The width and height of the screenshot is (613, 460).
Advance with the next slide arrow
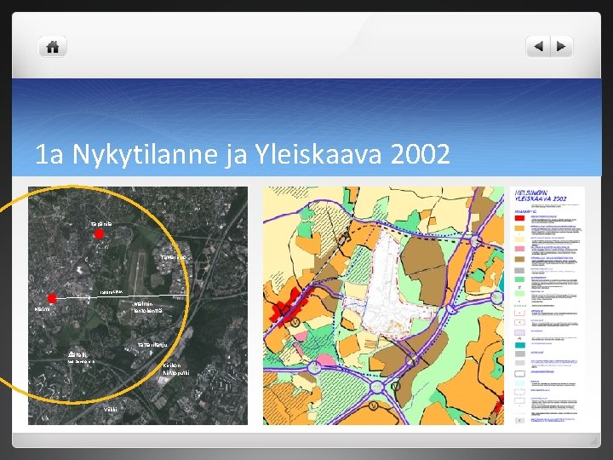(561, 47)
